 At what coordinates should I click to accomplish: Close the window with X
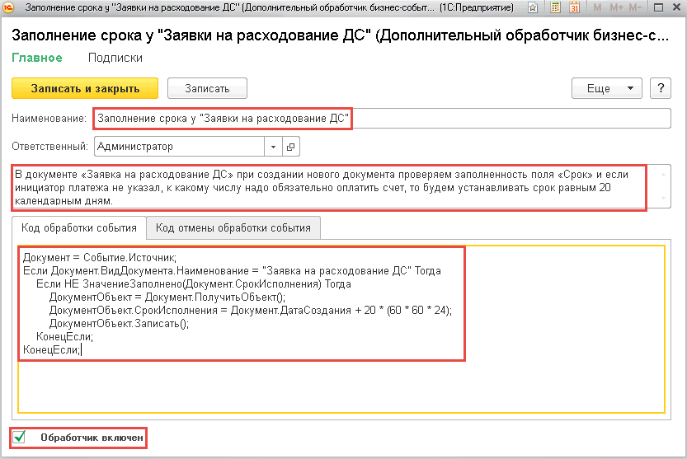(676, 7)
